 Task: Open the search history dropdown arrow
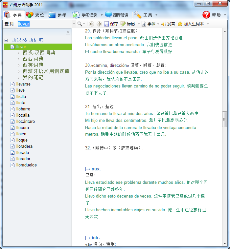coord(74,24)
